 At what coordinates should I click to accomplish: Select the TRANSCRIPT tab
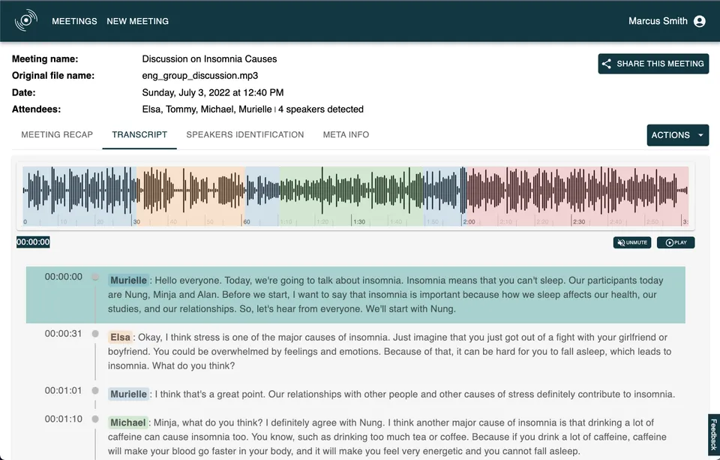click(139, 134)
